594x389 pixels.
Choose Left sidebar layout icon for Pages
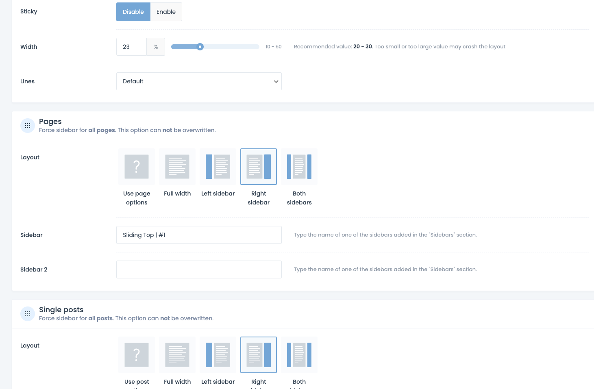[x=218, y=167]
